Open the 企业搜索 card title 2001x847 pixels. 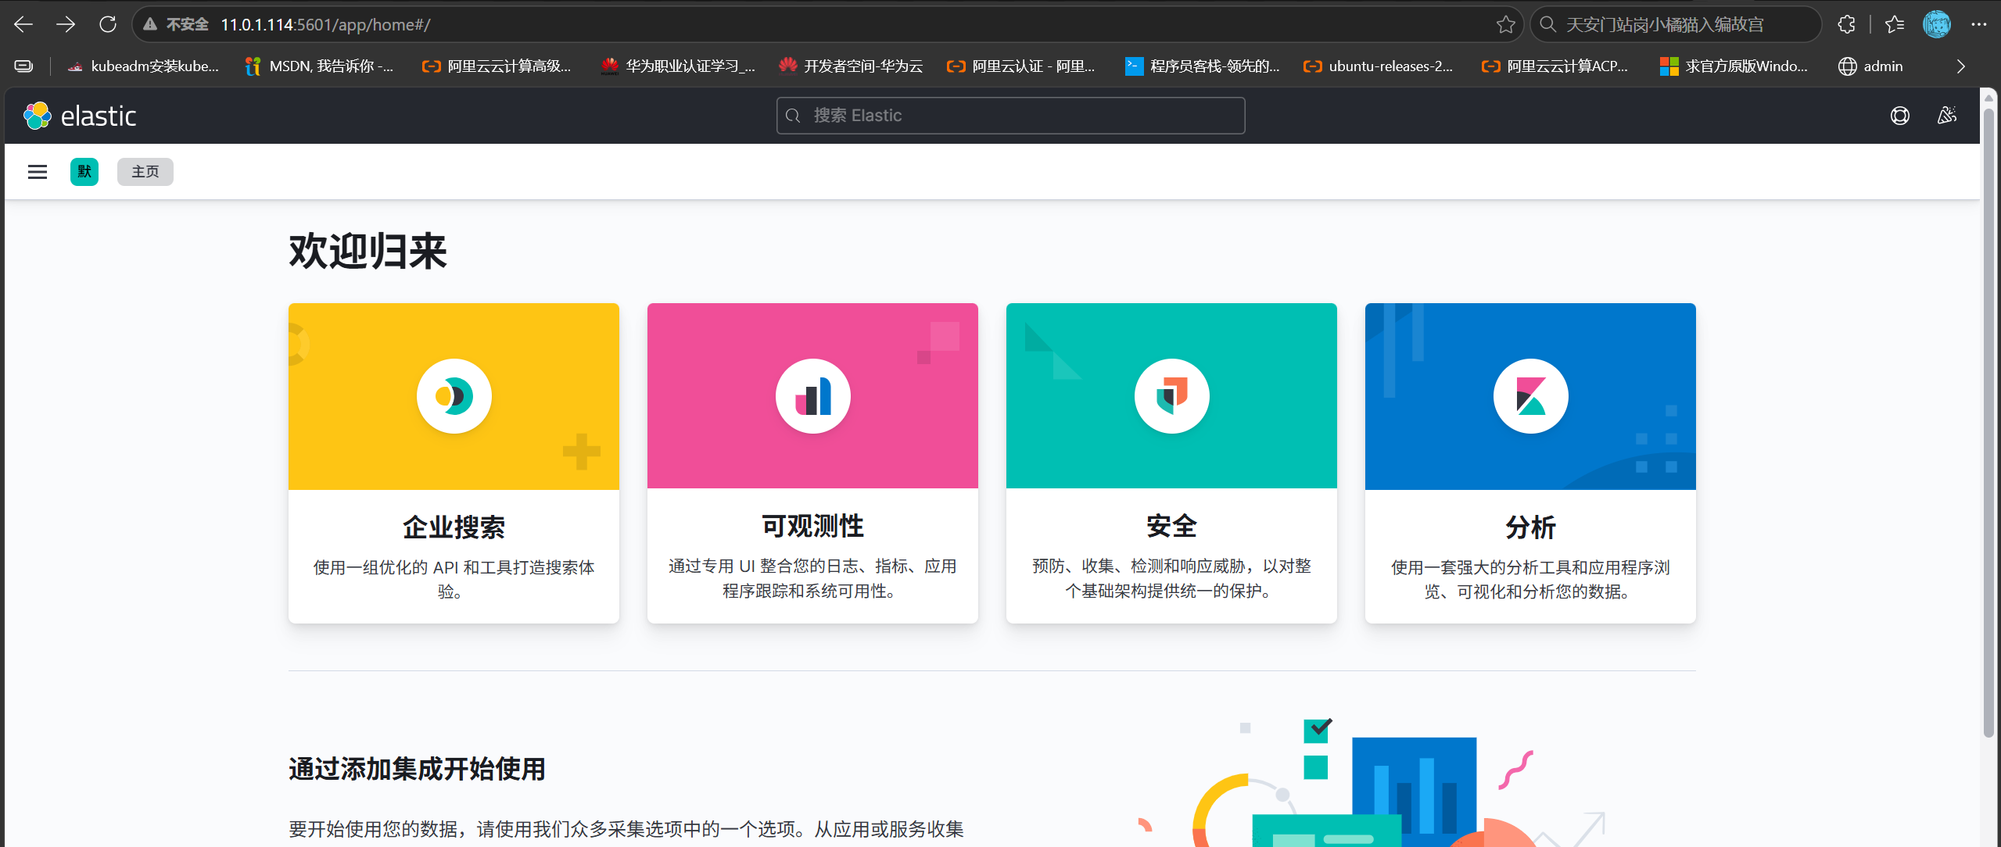click(454, 527)
